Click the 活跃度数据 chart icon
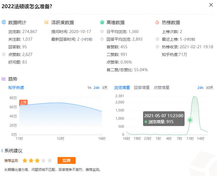Screen dimensions: 217x176 coord(46,22)
